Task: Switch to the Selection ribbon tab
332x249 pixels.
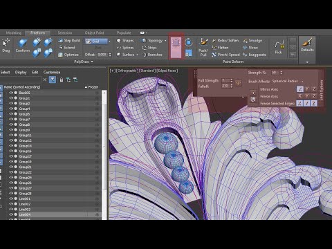Action: (65, 33)
